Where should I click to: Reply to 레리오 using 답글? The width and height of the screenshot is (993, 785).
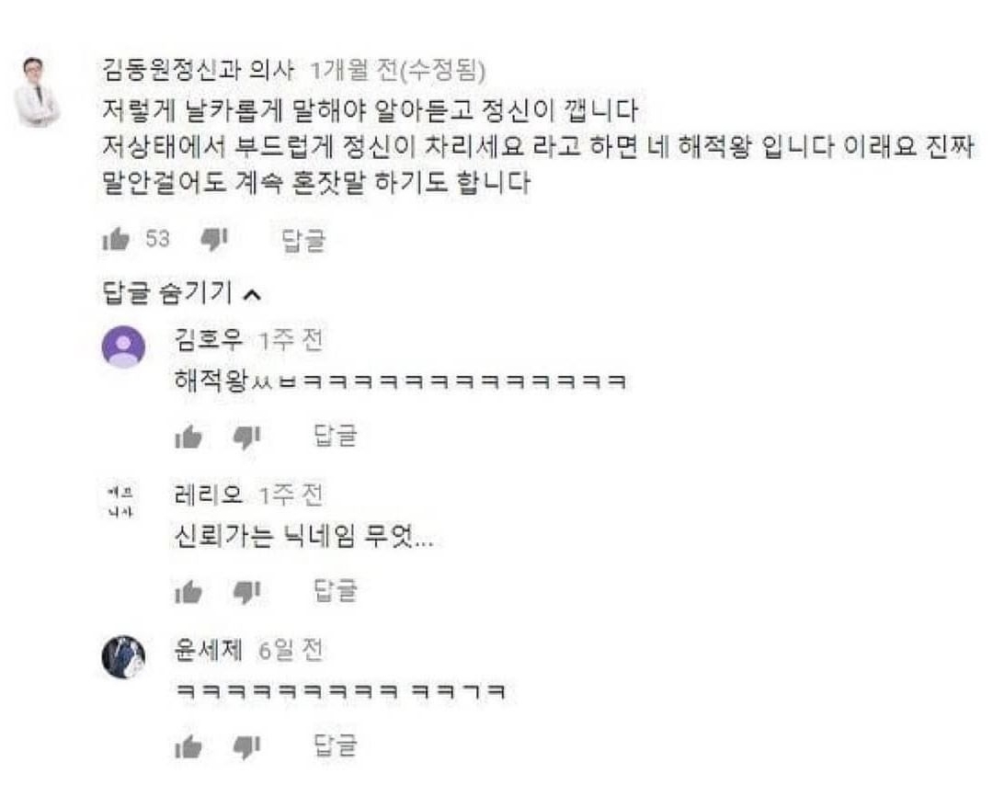pos(336,591)
